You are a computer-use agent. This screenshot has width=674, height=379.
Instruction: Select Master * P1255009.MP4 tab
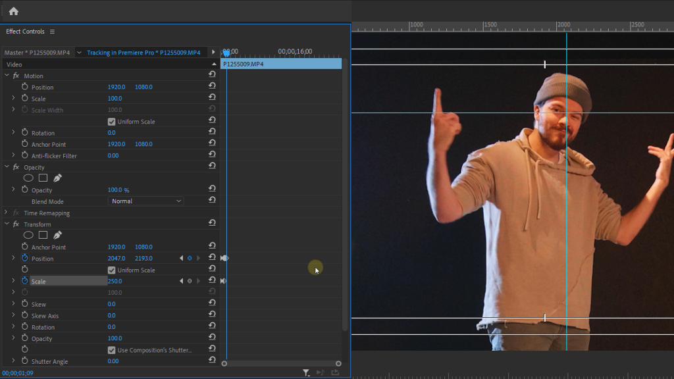(x=37, y=53)
